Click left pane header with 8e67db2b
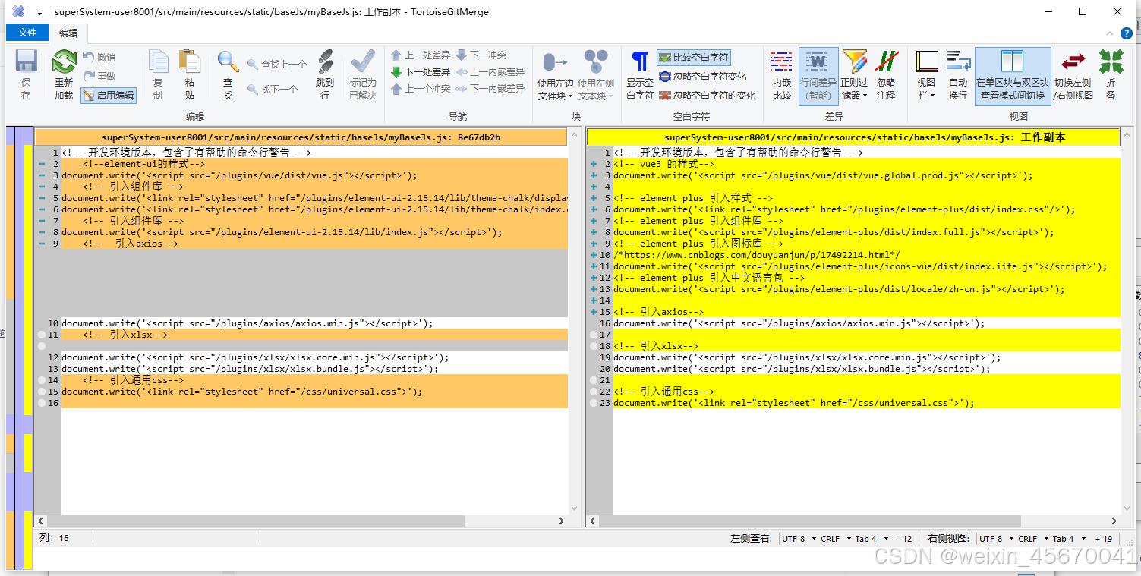Screen dimensions: 1141x576 pyautogui.click(x=301, y=137)
